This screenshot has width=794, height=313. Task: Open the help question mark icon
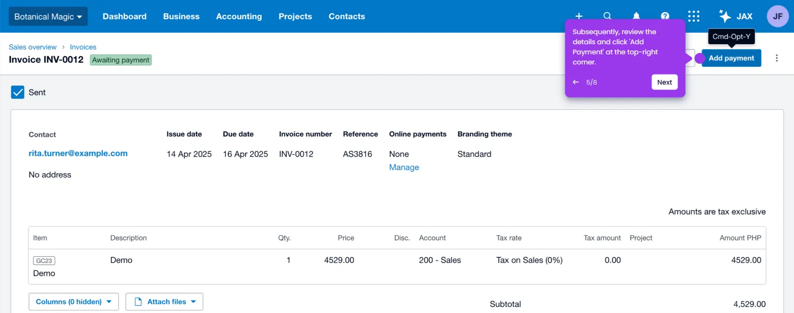tap(665, 16)
